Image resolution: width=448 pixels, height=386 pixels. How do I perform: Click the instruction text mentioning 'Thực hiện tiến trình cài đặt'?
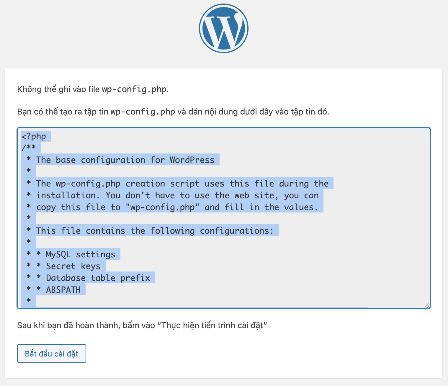(x=142, y=326)
